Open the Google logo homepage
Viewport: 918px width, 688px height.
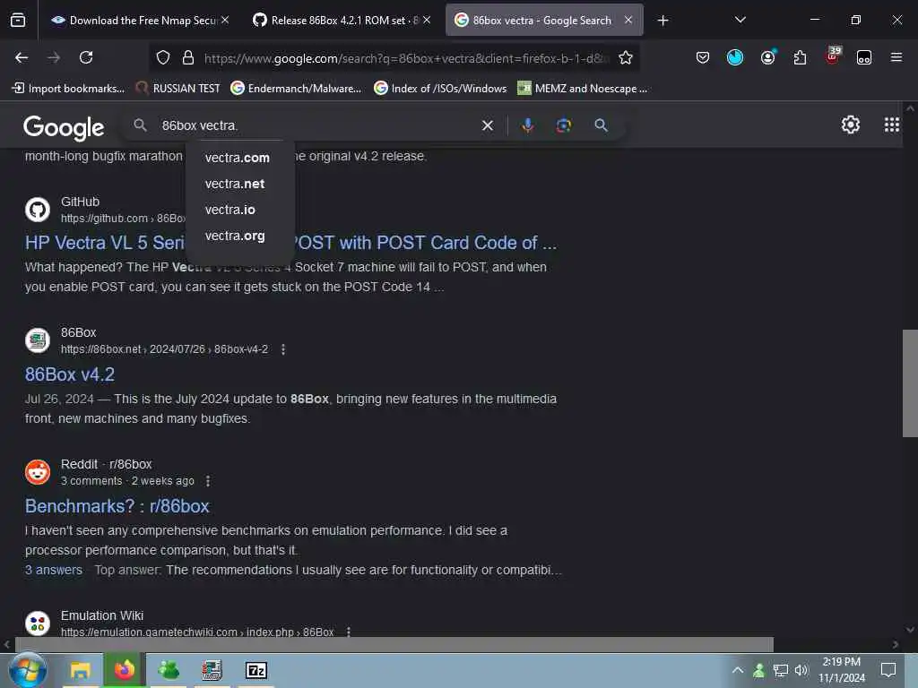pyautogui.click(x=64, y=127)
